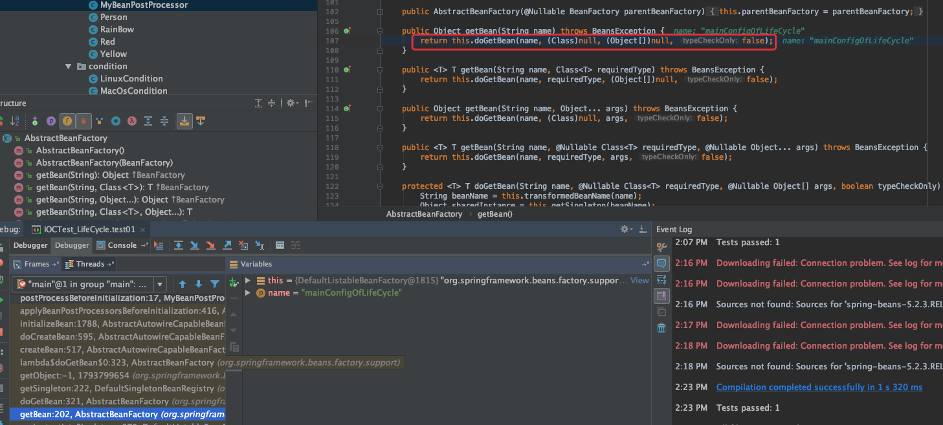The height and width of the screenshot is (425, 943).
Task: Restore the Variables panel layout arrow
Action: [645, 264]
